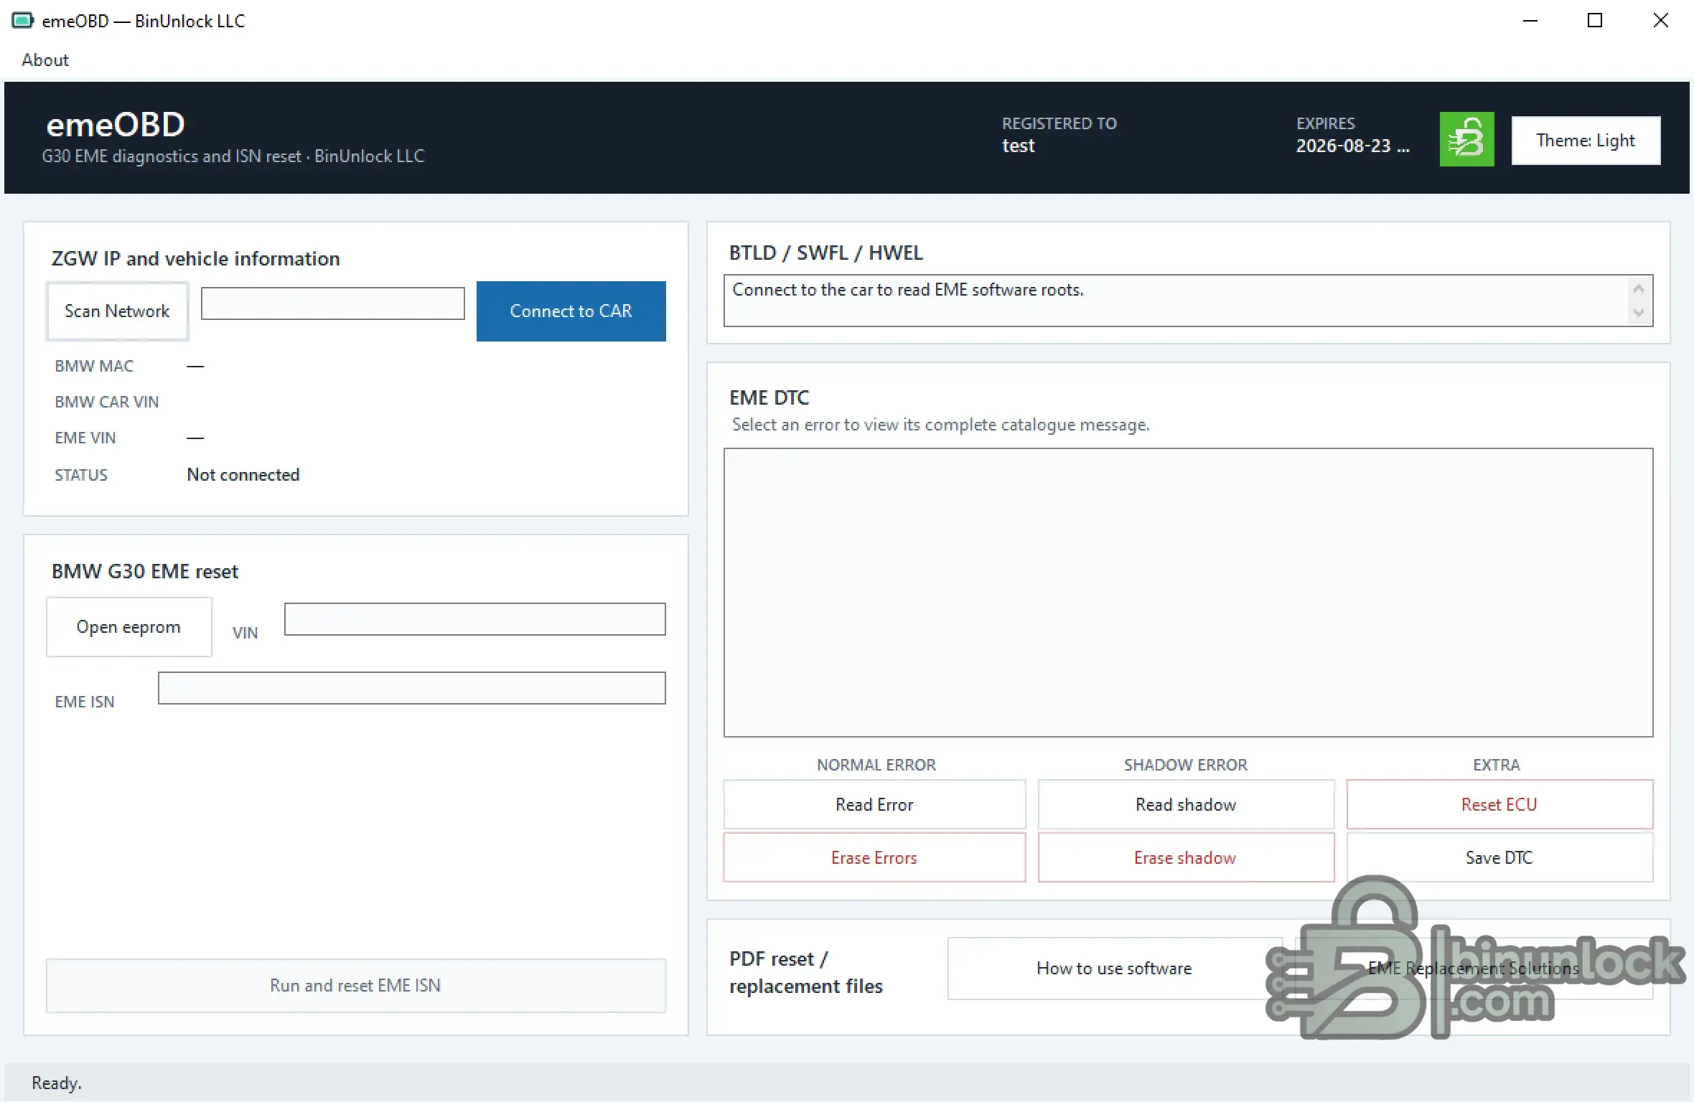Click the Reset ECU button
1694x1102 pixels.
[x=1499, y=804]
